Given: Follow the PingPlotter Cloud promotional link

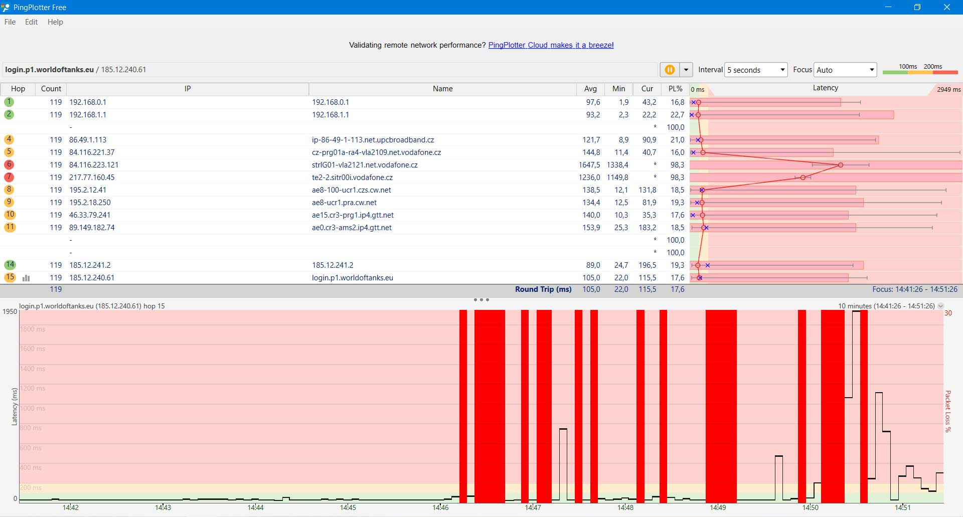Looking at the screenshot, I should 551,45.
